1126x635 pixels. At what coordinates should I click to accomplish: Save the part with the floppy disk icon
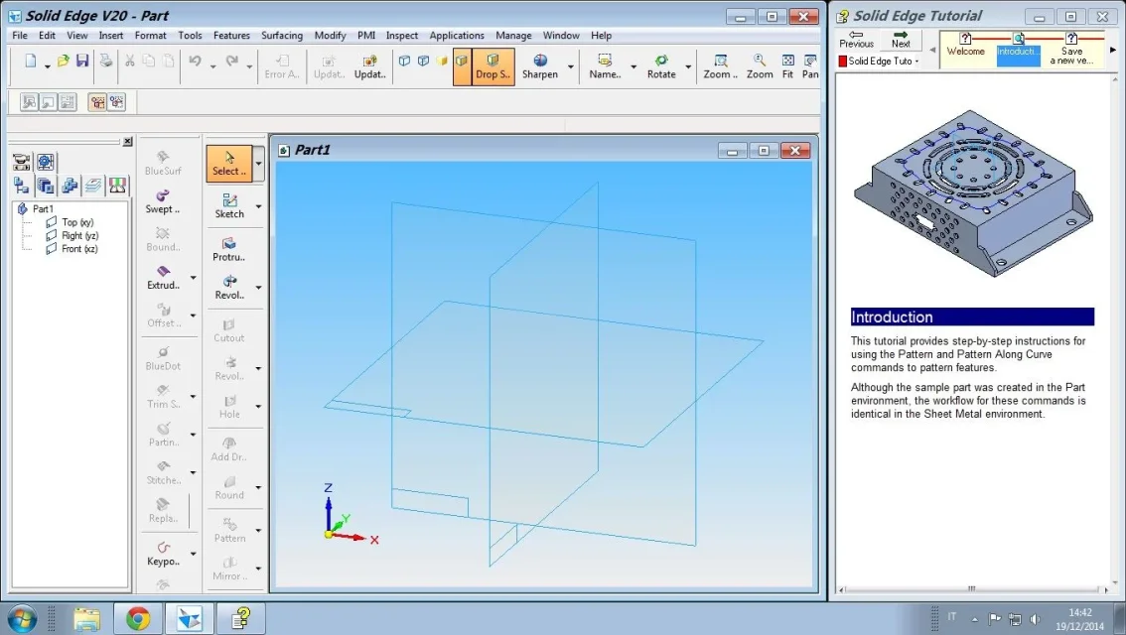[x=82, y=62]
